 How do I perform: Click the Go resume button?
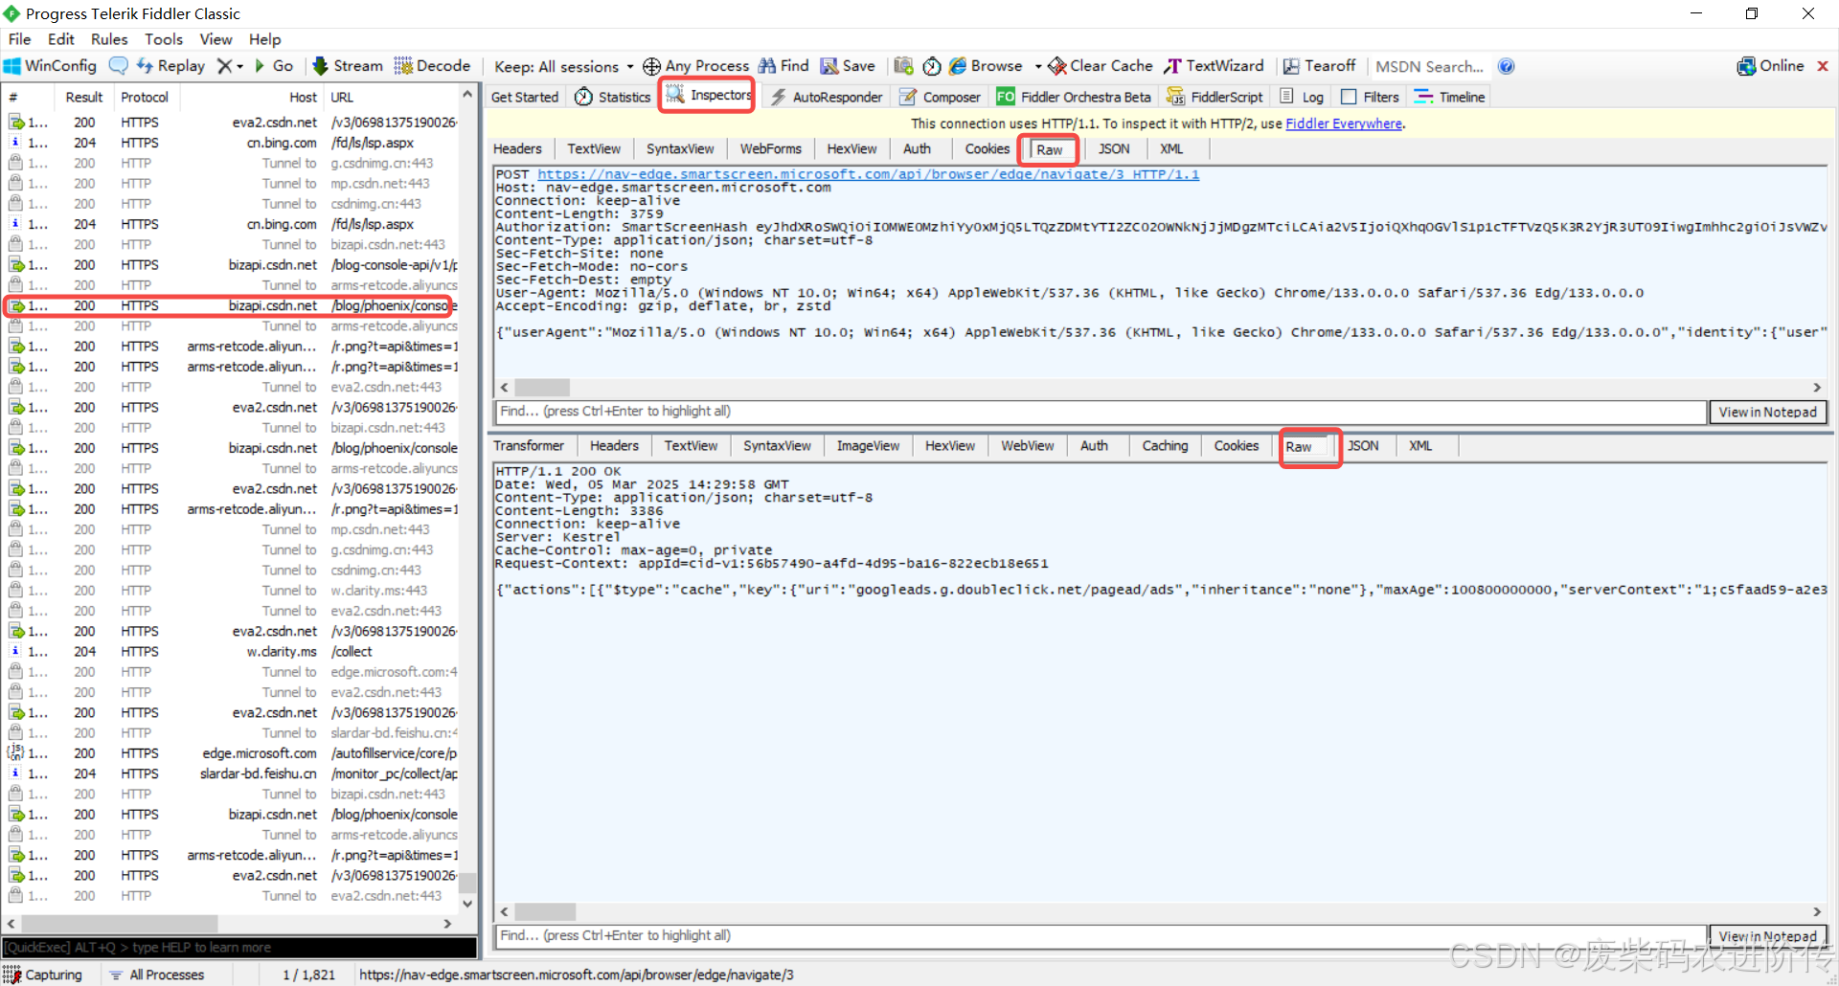[x=274, y=66]
